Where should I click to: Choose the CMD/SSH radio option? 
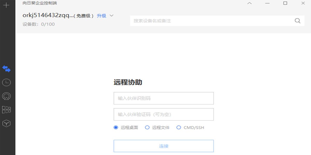click(x=179, y=127)
